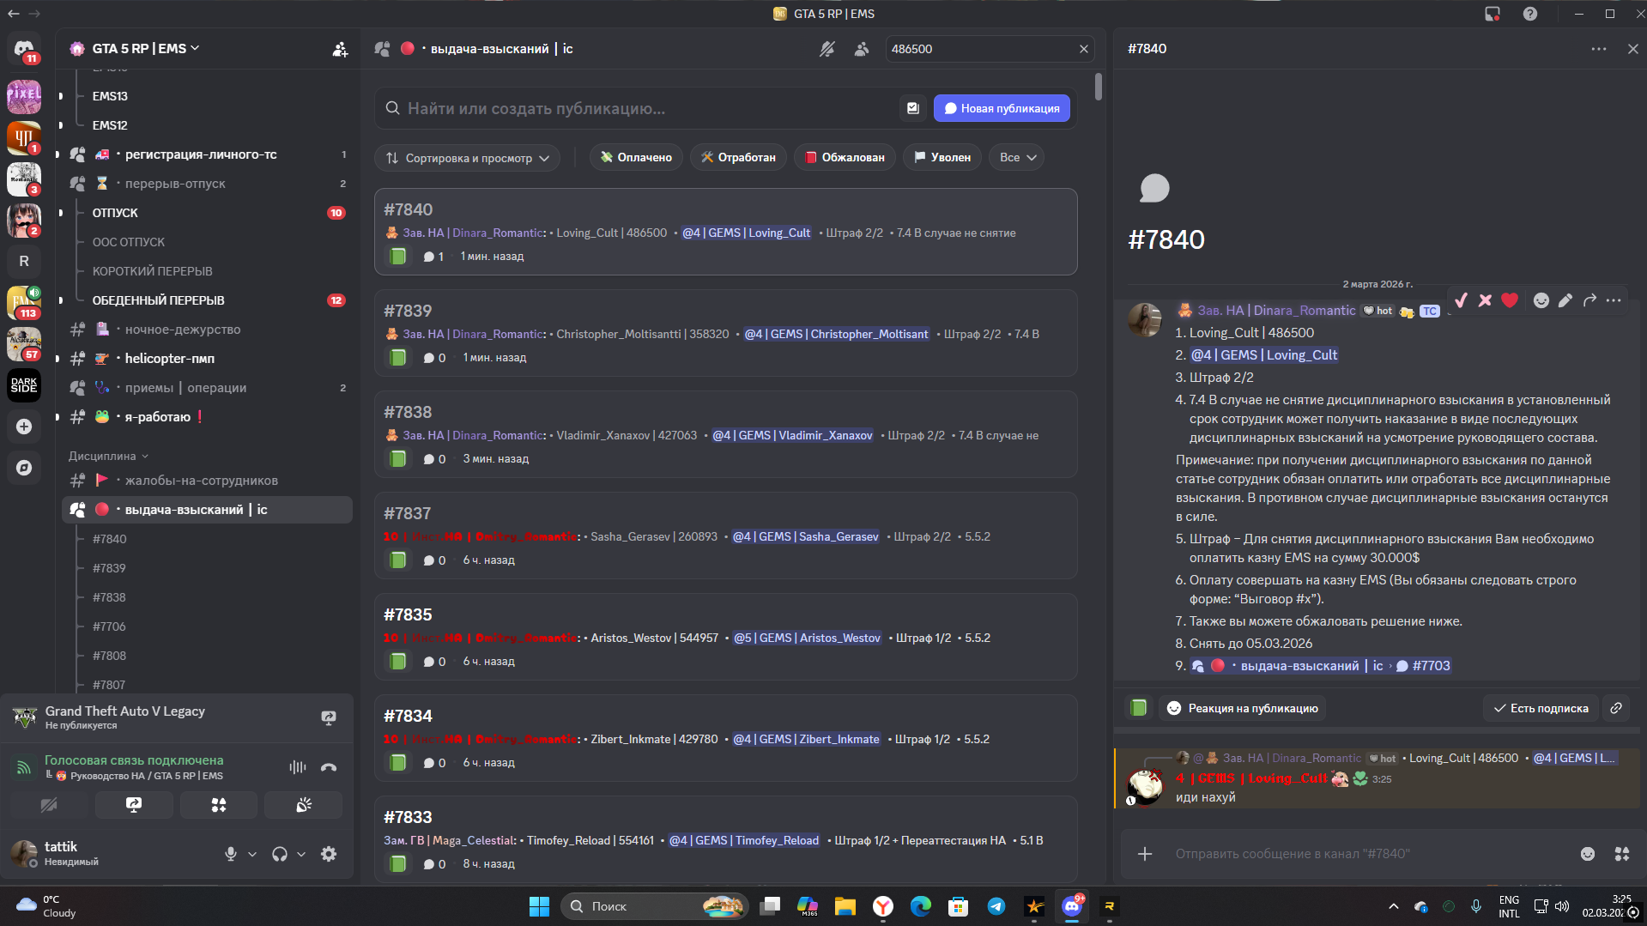Edit the message with pencil icon
1647x926 pixels.
coord(1565,300)
